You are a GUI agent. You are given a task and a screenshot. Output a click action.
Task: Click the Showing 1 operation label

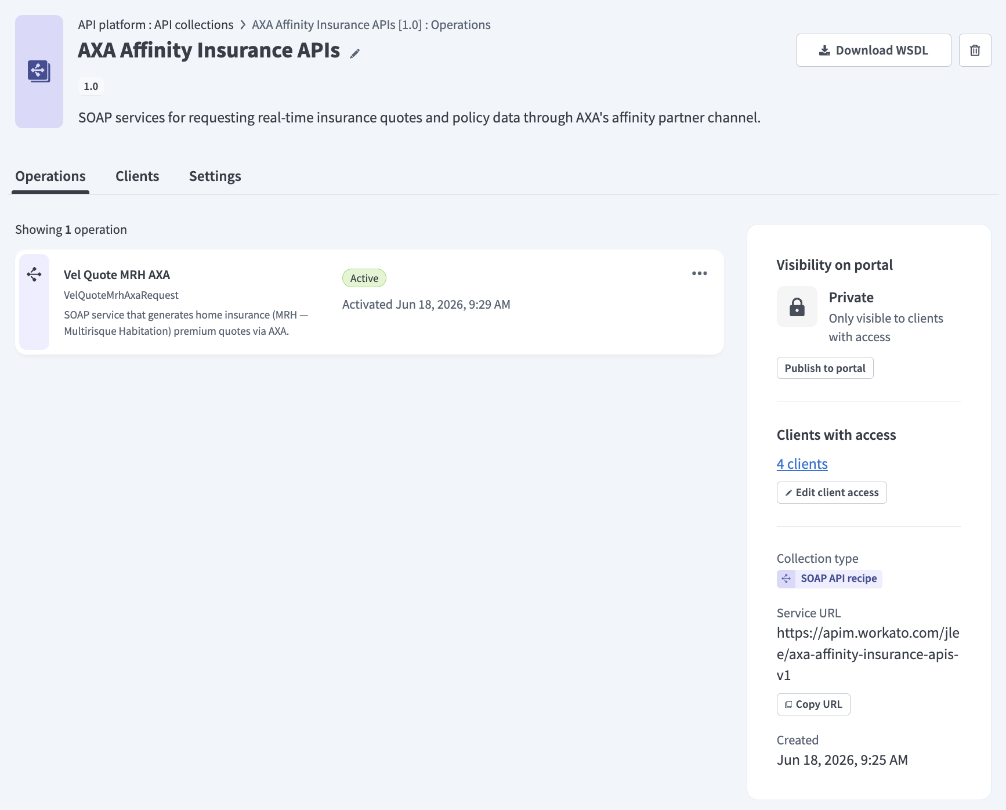71,230
